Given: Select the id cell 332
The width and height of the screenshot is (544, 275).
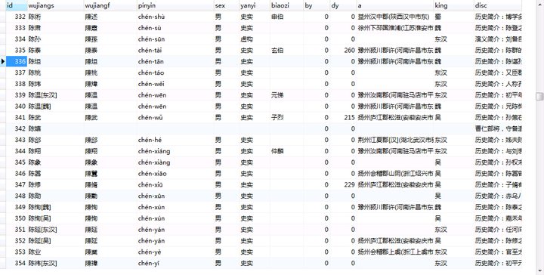Looking at the screenshot, I should (17, 17).
